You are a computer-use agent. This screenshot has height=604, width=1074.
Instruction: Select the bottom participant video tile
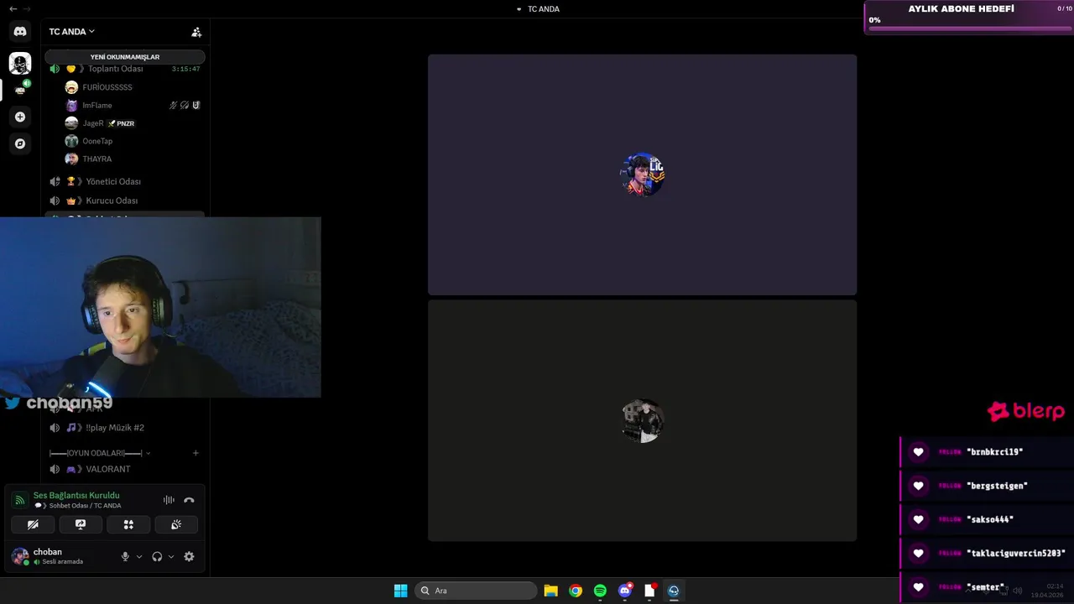[642, 420]
